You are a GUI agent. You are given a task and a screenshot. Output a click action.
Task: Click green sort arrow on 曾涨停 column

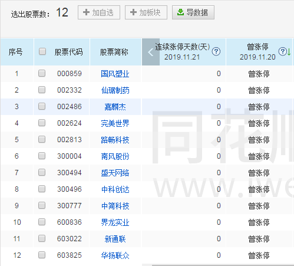(x=289, y=52)
